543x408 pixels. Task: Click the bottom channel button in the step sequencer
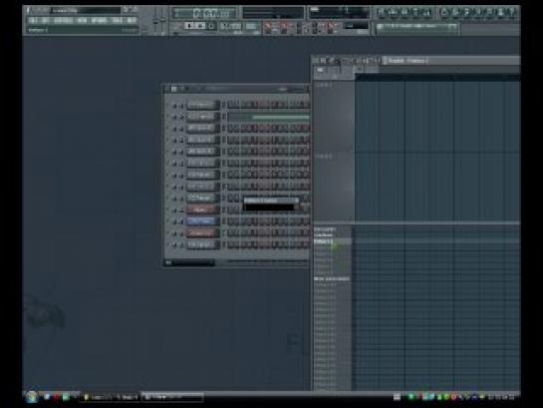tap(203, 244)
